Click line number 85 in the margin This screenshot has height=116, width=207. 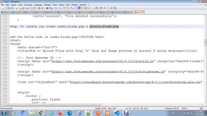[x=5, y=51]
